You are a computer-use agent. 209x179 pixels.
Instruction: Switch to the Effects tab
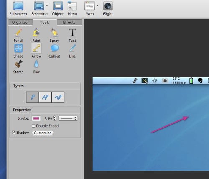[69, 23]
